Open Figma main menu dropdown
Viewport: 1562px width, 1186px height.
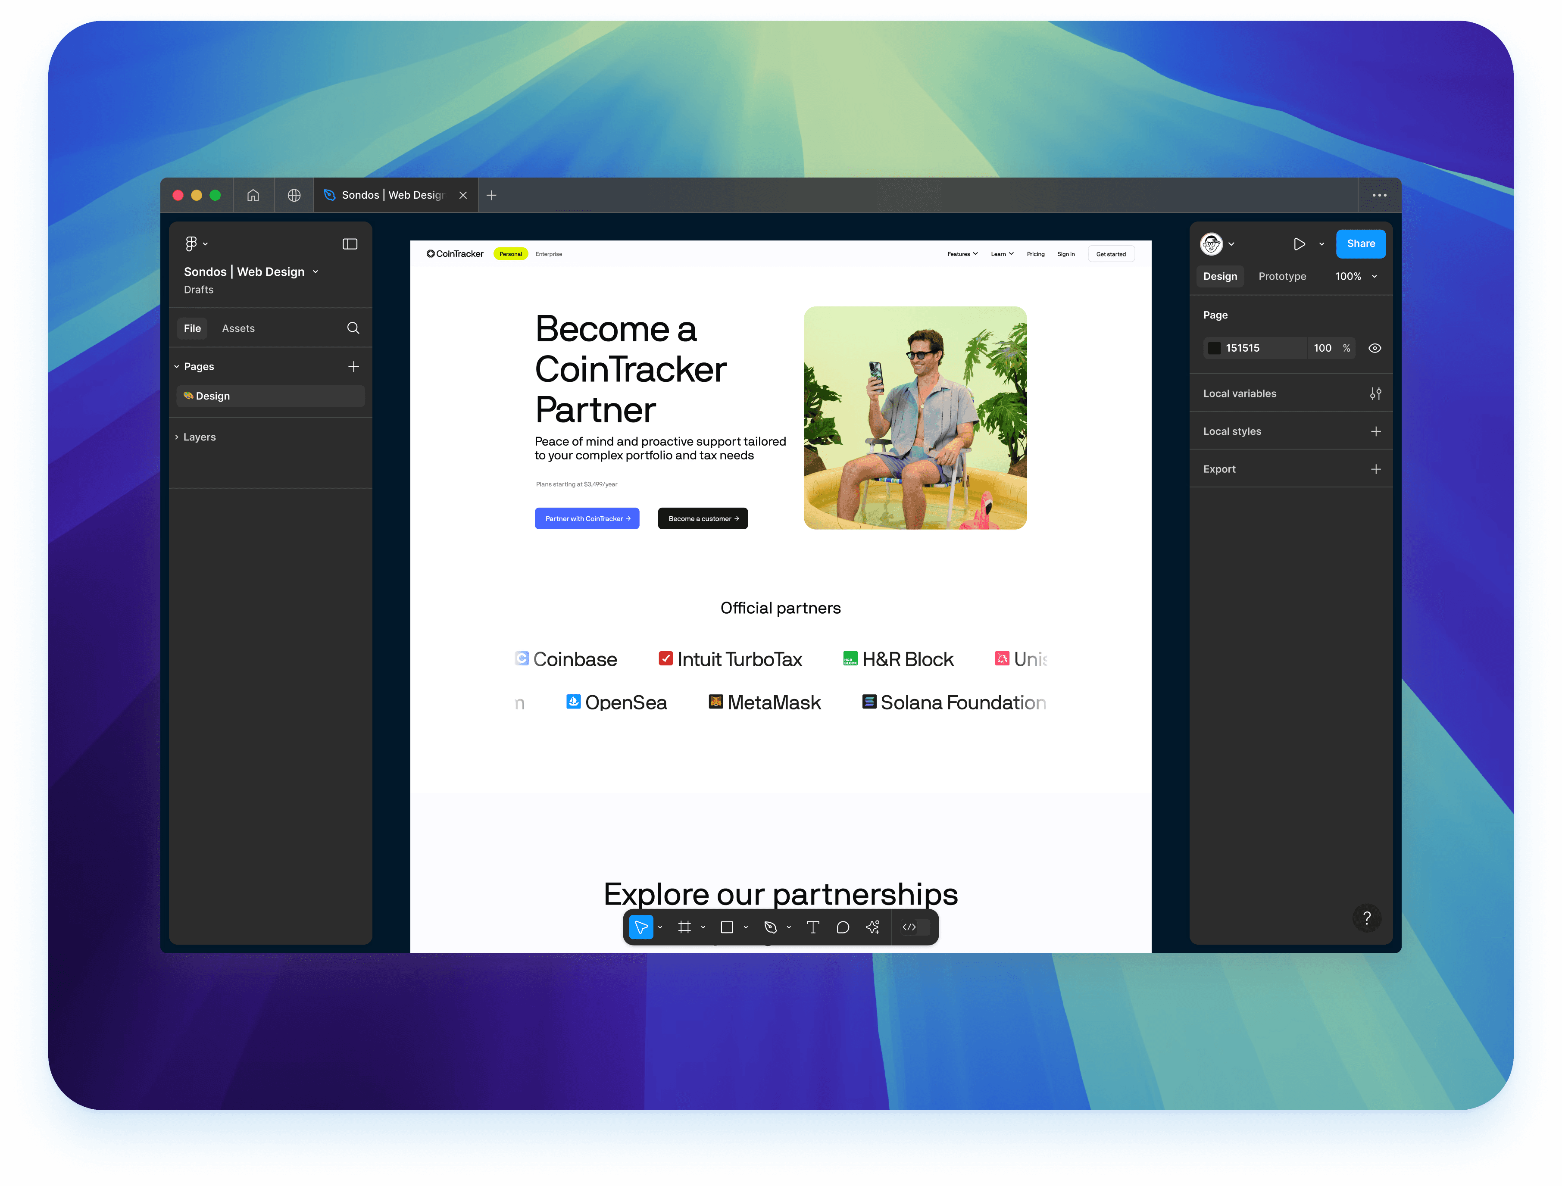pyautogui.click(x=196, y=244)
